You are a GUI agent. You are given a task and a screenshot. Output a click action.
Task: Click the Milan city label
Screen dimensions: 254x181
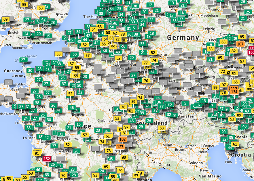tap(167, 145)
